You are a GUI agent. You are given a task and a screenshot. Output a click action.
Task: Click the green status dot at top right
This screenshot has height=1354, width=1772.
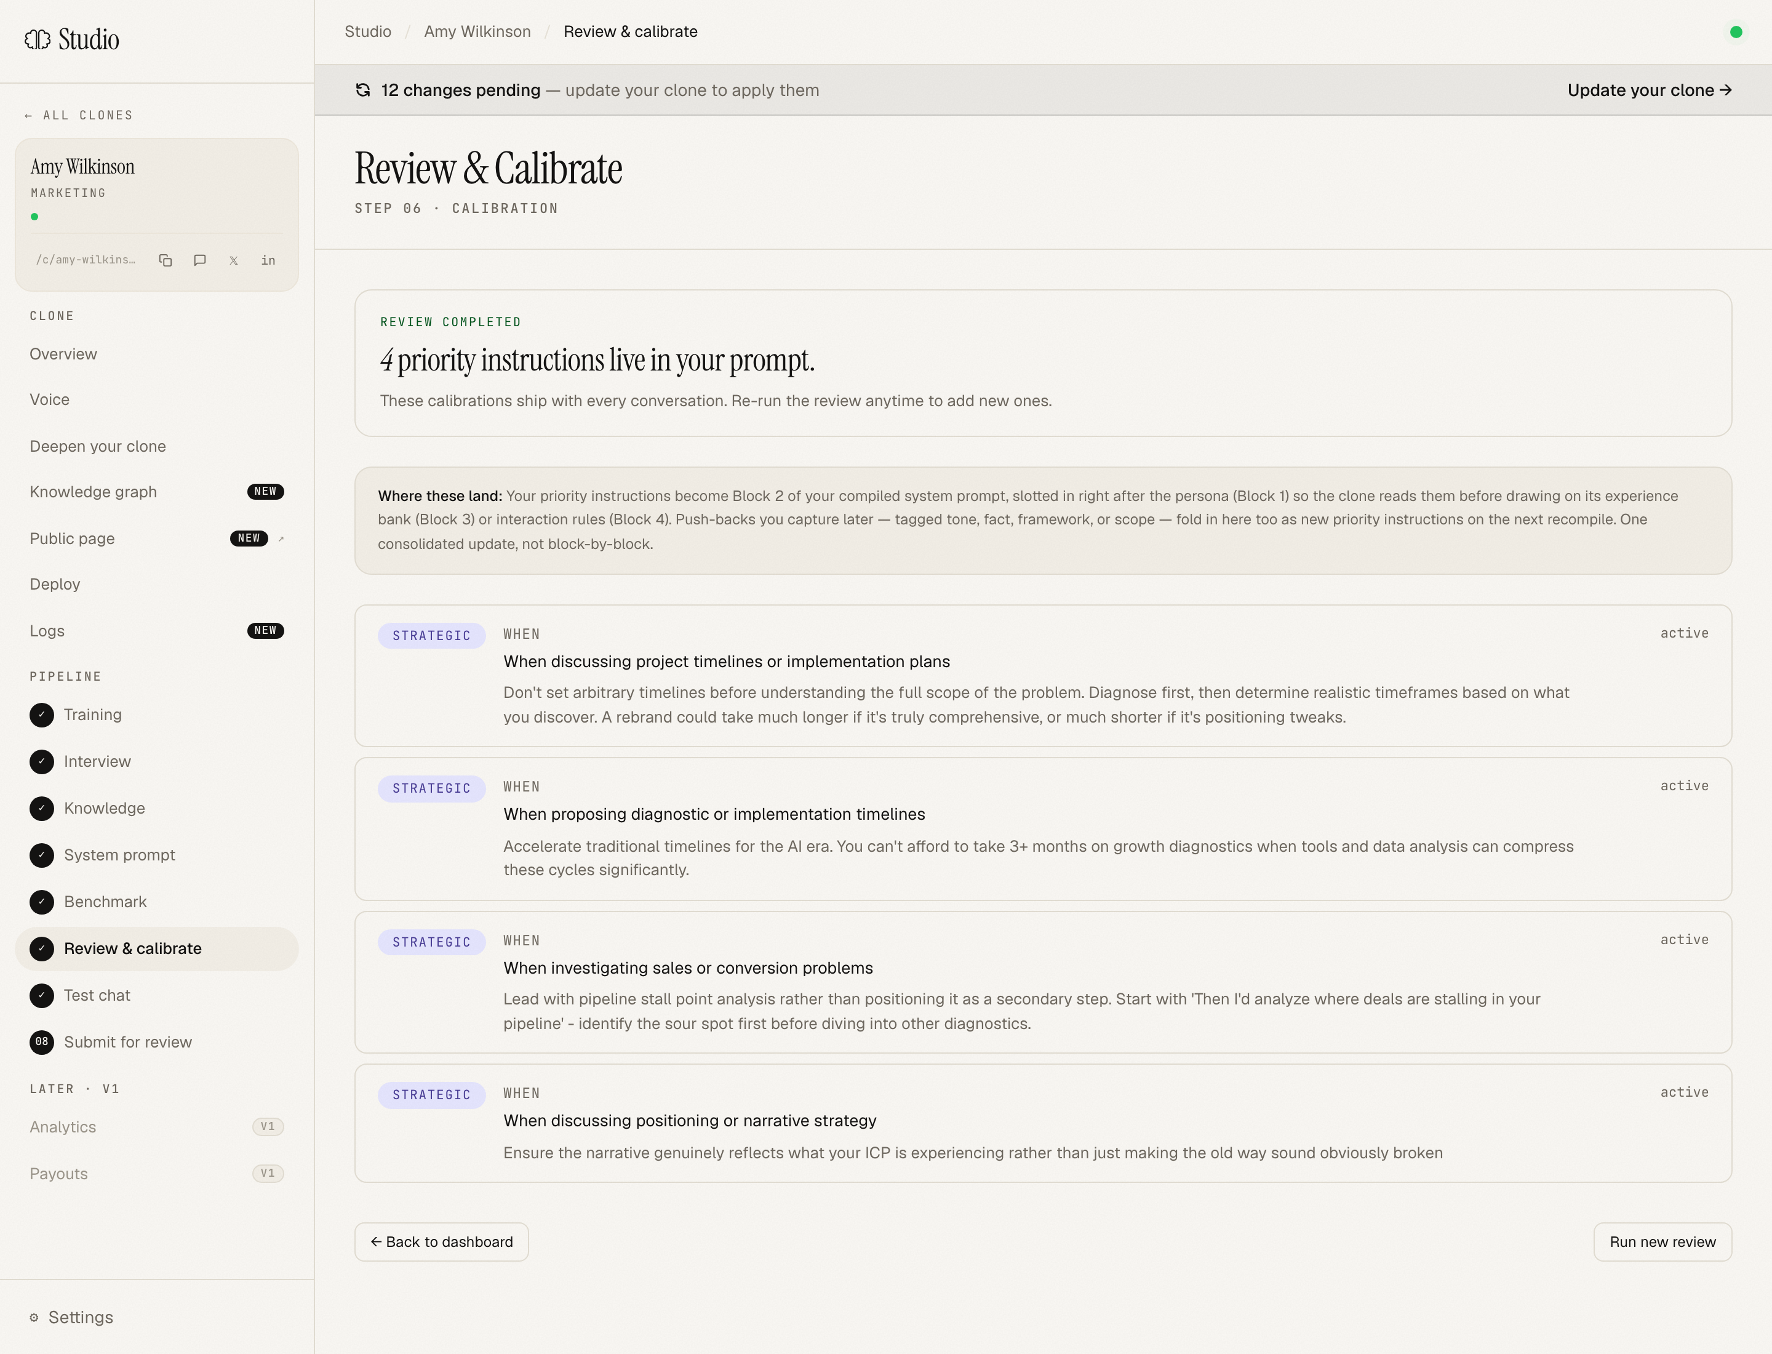click(1736, 32)
